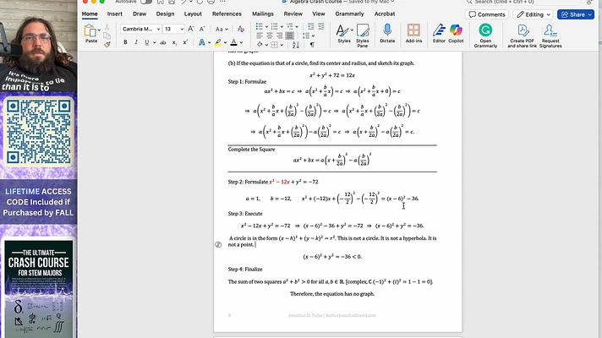602x338 pixels.
Task: Toggle Underline formatting
Action: coord(146,42)
